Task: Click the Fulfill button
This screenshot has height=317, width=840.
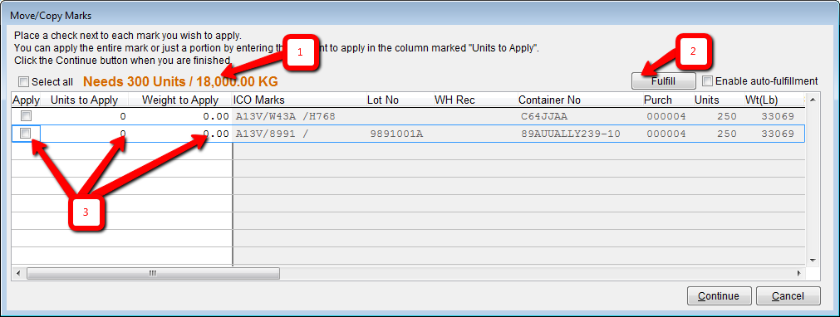Action: [663, 80]
